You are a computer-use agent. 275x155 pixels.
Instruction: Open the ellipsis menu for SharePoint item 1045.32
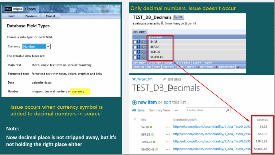[x=168, y=142]
